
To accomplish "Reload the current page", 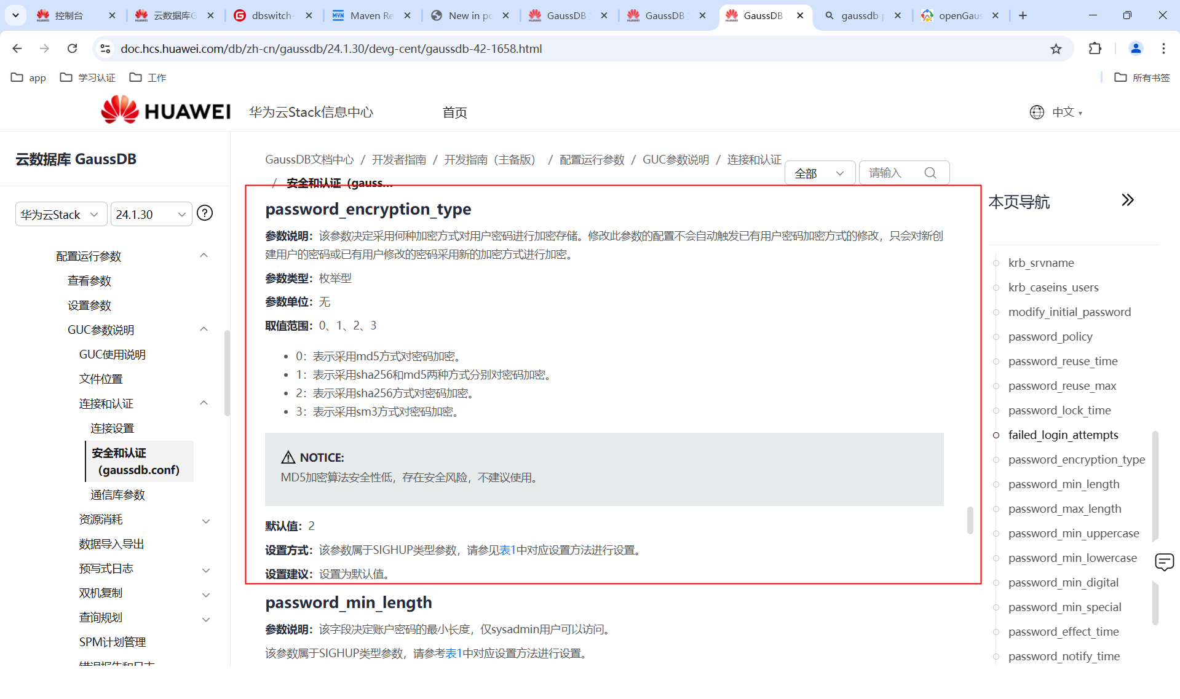I will [x=73, y=49].
